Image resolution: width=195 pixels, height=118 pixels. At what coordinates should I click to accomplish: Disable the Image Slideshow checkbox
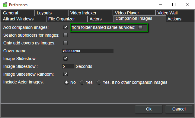[x=66, y=59]
